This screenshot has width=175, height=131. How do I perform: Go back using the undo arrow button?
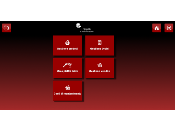coord(6,28)
